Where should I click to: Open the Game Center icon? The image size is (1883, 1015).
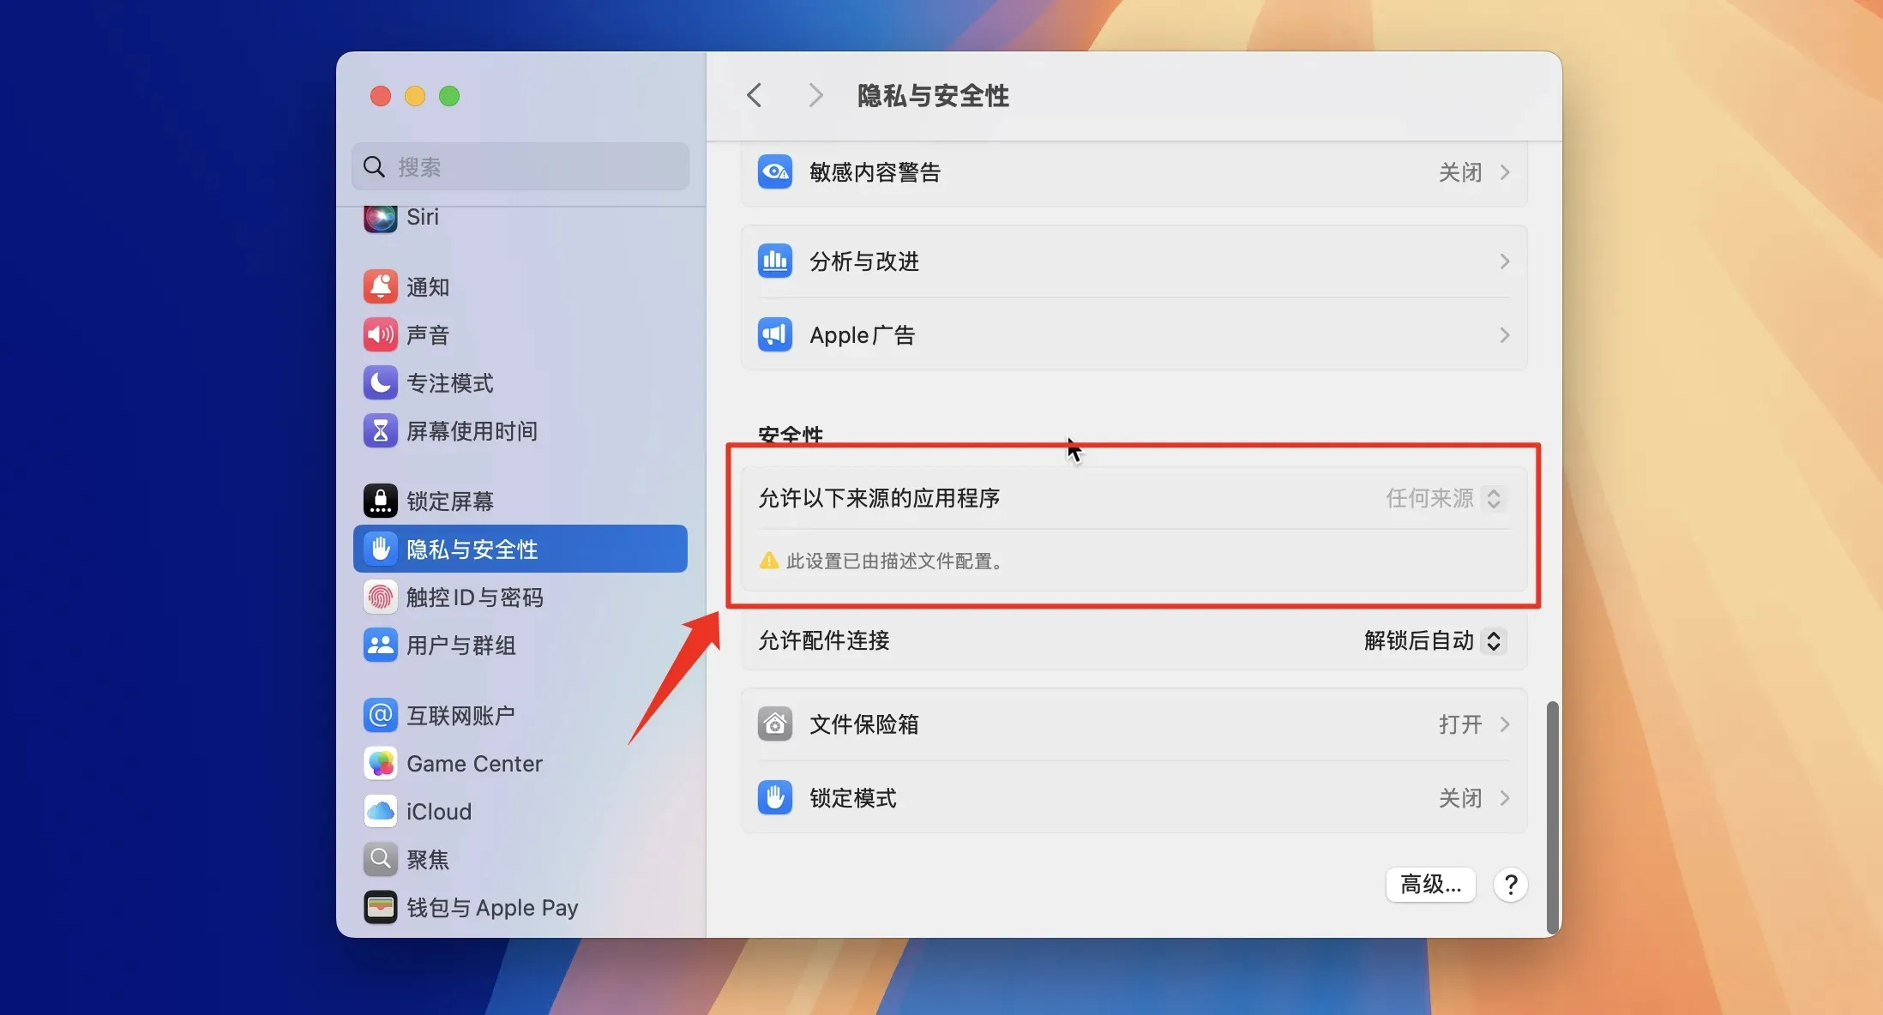click(x=380, y=763)
